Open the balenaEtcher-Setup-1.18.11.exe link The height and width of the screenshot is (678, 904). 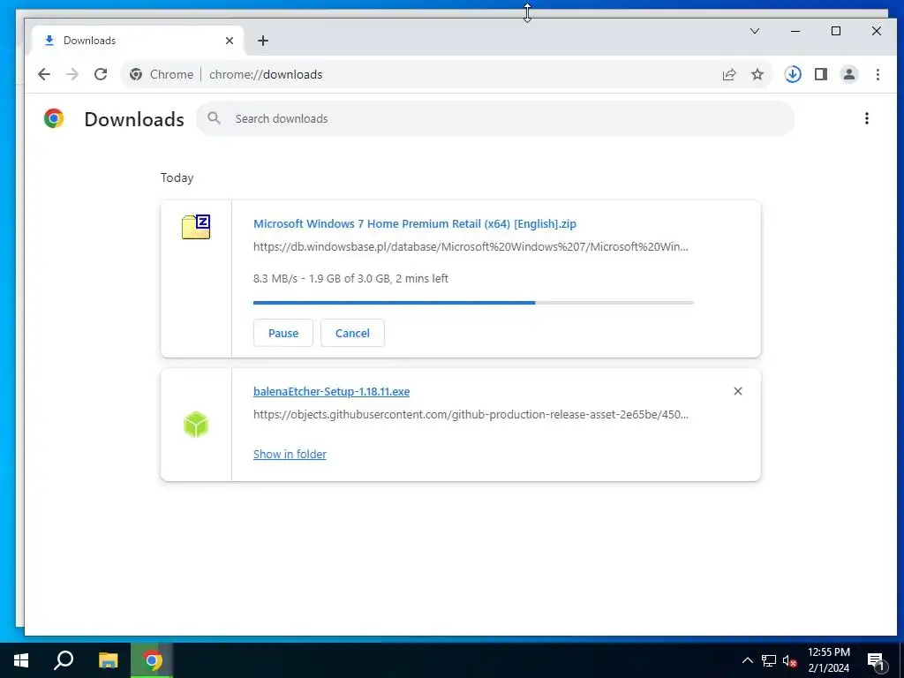[x=332, y=391]
